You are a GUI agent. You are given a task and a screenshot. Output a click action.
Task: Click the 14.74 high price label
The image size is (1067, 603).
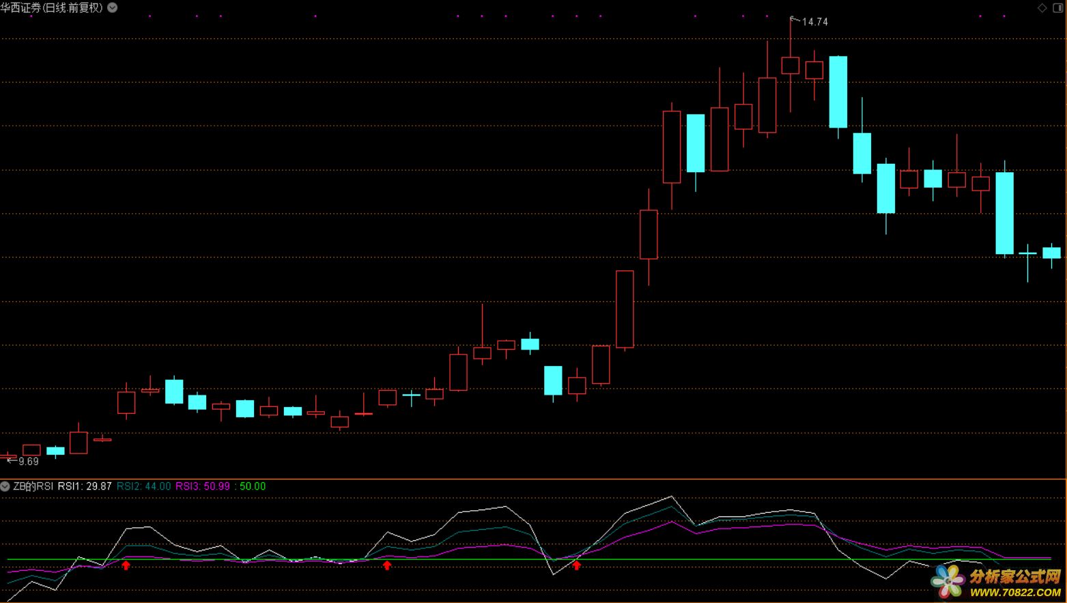[814, 22]
